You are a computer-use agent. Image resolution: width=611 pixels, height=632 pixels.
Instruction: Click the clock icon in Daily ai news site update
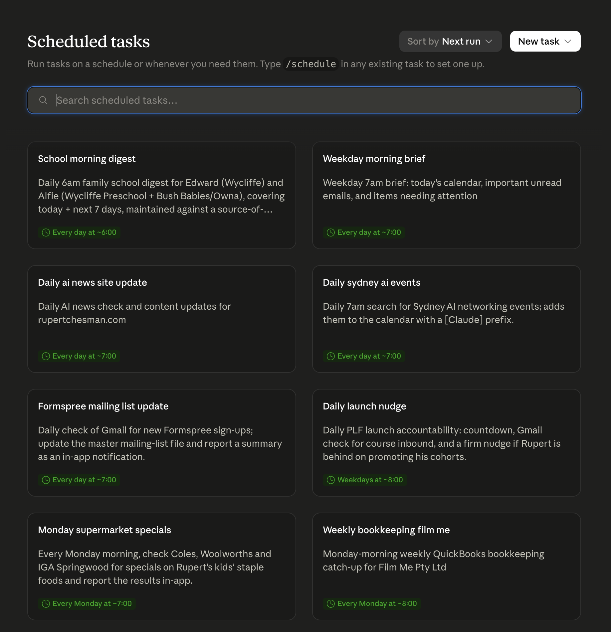[46, 356]
